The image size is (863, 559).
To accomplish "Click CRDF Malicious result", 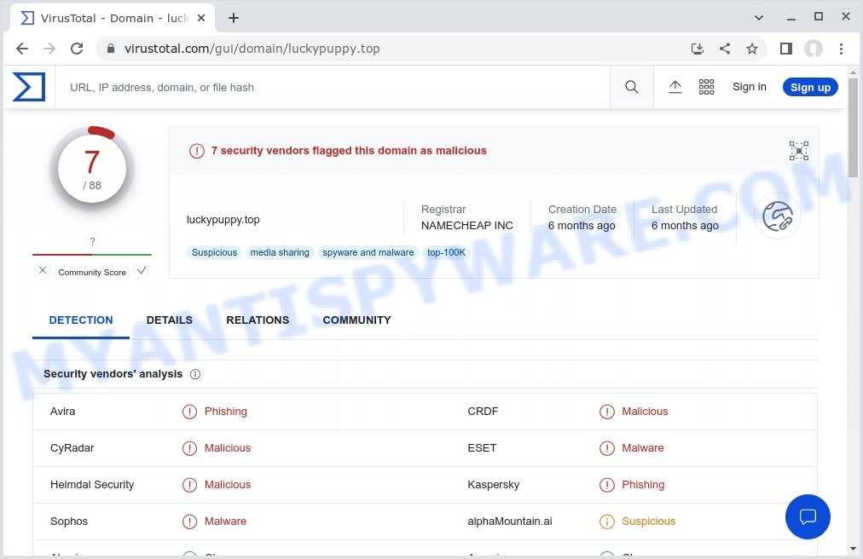I will [x=645, y=412].
